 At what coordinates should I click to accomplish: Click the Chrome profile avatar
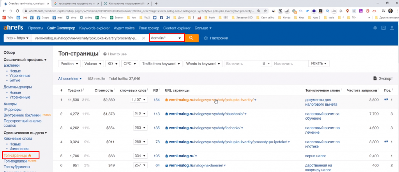point(390,11)
